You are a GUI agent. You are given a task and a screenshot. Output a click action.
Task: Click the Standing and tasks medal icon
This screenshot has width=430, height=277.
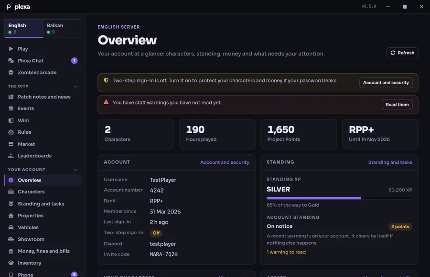(x=11, y=204)
